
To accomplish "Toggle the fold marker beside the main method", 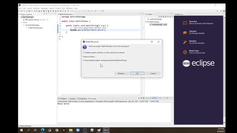I will 61,25.
